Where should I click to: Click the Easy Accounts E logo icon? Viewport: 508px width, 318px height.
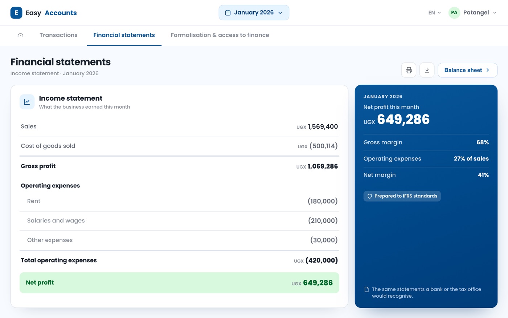click(16, 13)
